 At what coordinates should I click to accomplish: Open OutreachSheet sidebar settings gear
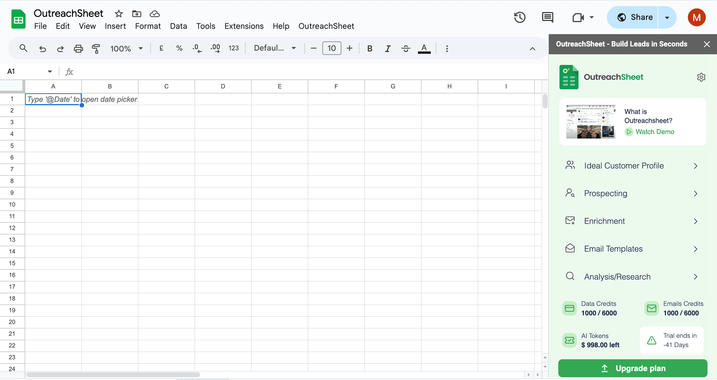tap(701, 77)
